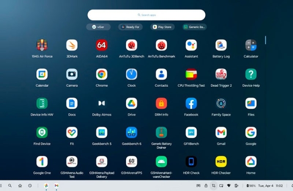Select the Generic Ba... suggestion chip
The width and height of the screenshot is (293, 191).
pos(194,27)
